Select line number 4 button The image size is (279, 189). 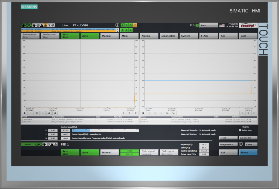coord(126,30)
